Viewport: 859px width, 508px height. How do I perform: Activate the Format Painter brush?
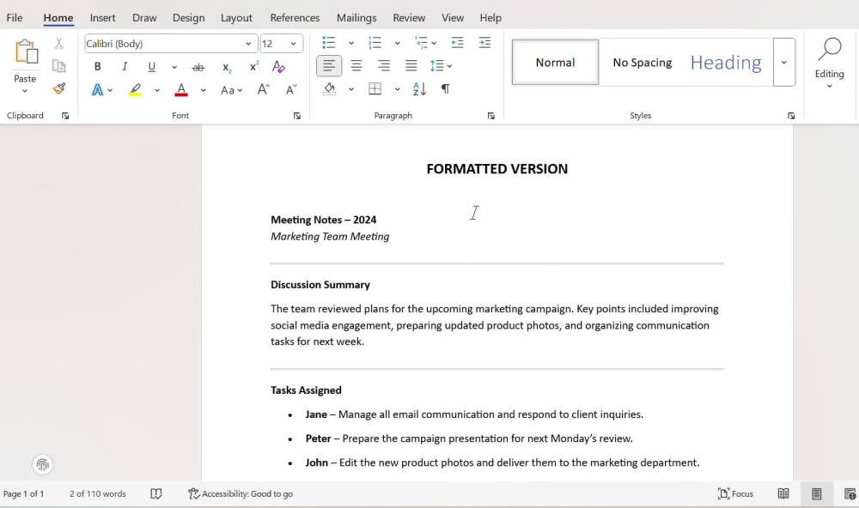tap(58, 88)
